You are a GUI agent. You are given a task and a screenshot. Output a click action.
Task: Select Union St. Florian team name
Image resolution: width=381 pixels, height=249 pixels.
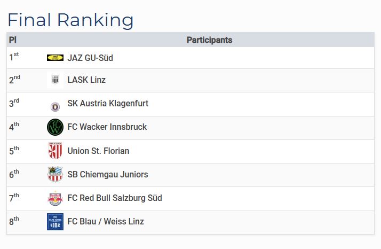(98, 151)
